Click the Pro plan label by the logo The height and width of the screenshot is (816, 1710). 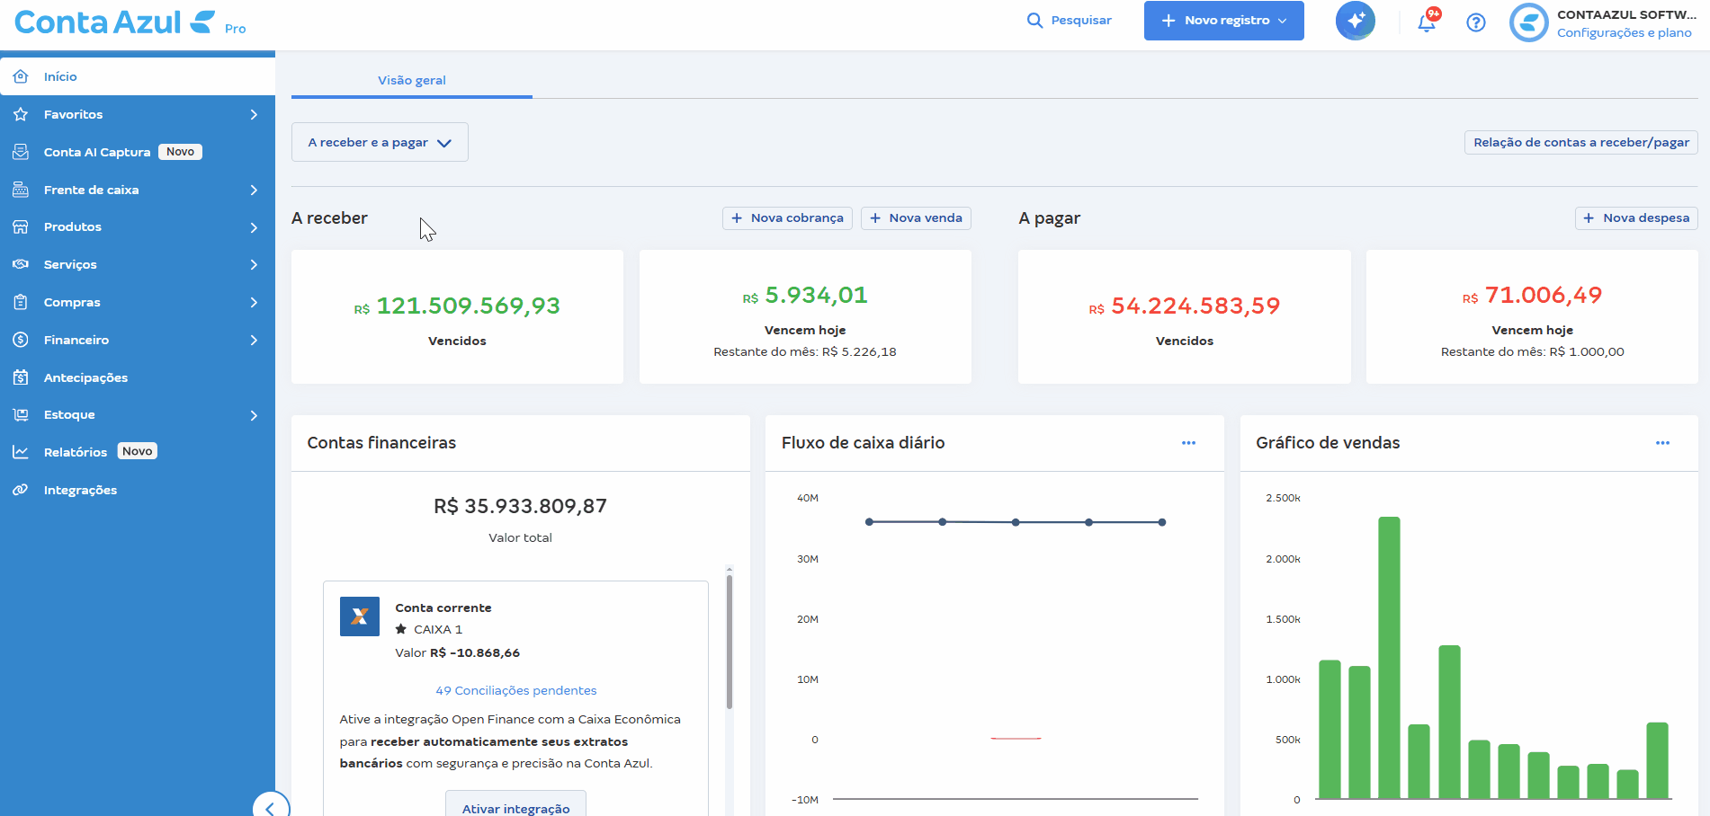[x=236, y=29]
